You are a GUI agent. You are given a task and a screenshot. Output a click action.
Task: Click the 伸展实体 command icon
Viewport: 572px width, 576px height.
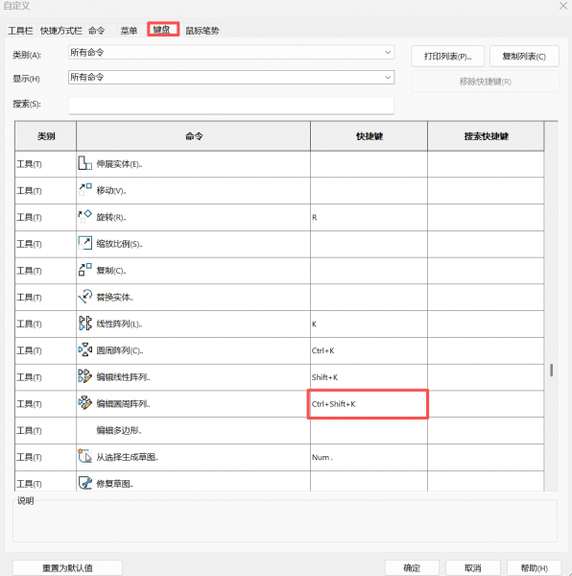coord(84,163)
